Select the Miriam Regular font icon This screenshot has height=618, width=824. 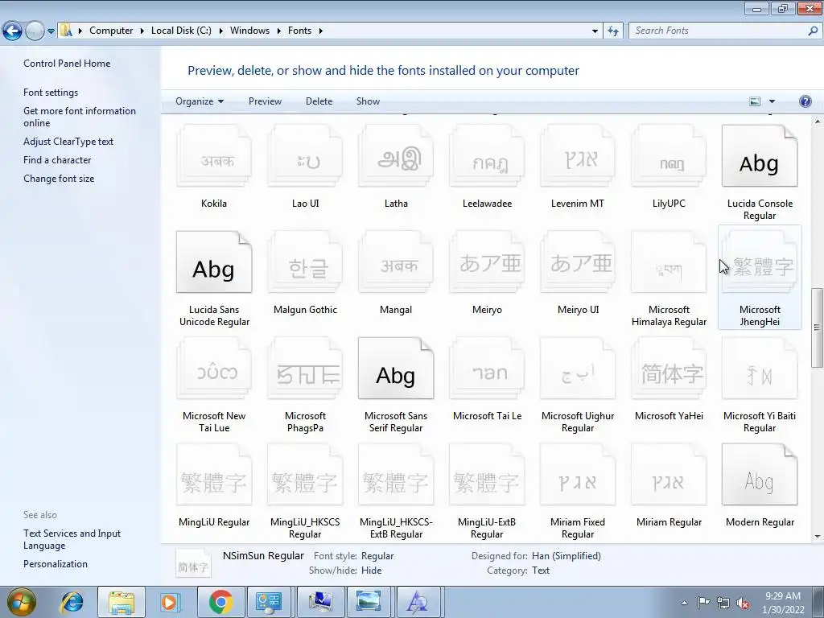click(669, 475)
